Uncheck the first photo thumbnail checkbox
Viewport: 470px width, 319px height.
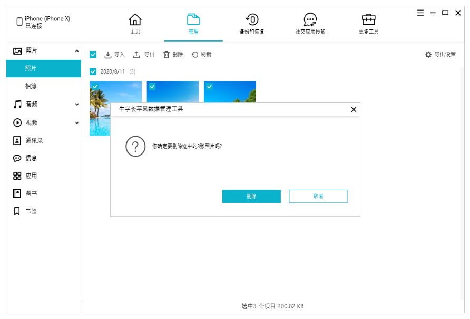pyautogui.click(x=95, y=86)
